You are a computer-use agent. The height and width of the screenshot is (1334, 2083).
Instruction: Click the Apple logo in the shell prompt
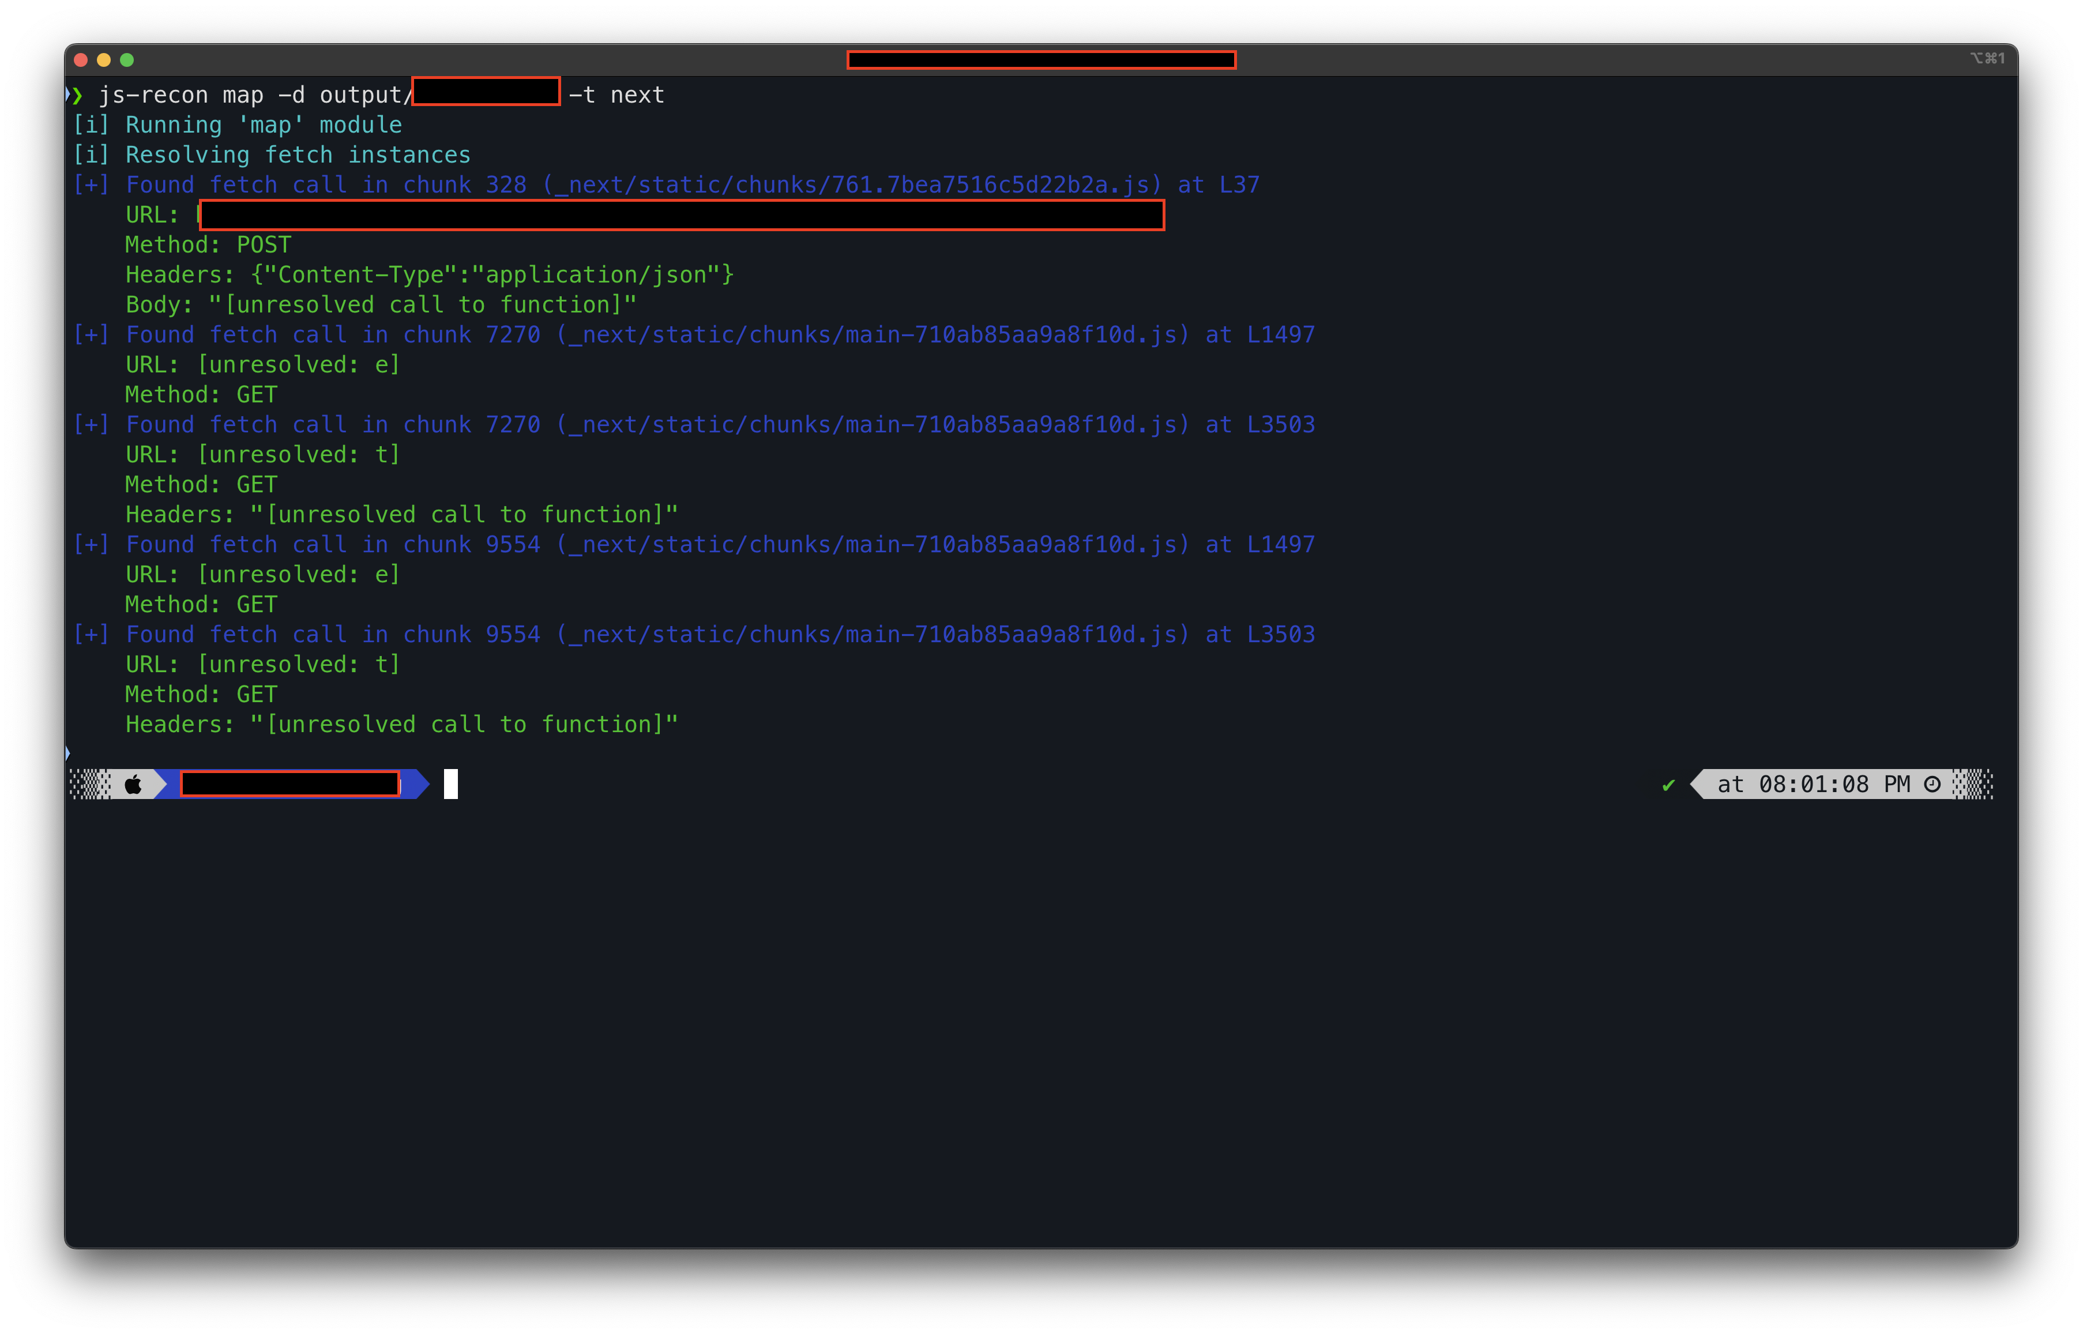[133, 784]
